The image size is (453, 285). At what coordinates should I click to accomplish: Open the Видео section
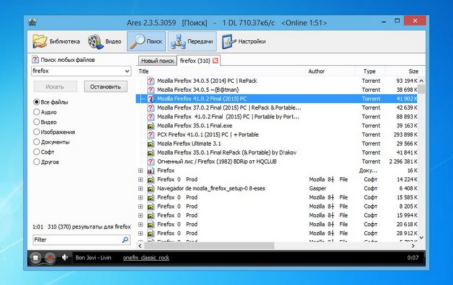pos(105,41)
